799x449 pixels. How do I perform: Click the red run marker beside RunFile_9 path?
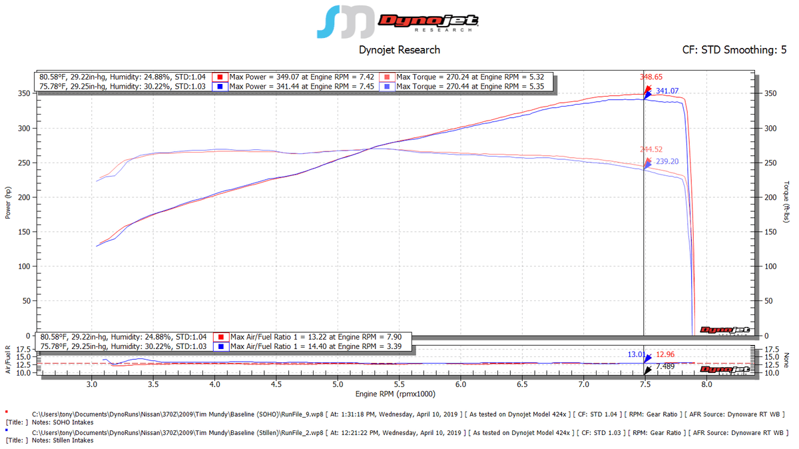coord(7,413)
